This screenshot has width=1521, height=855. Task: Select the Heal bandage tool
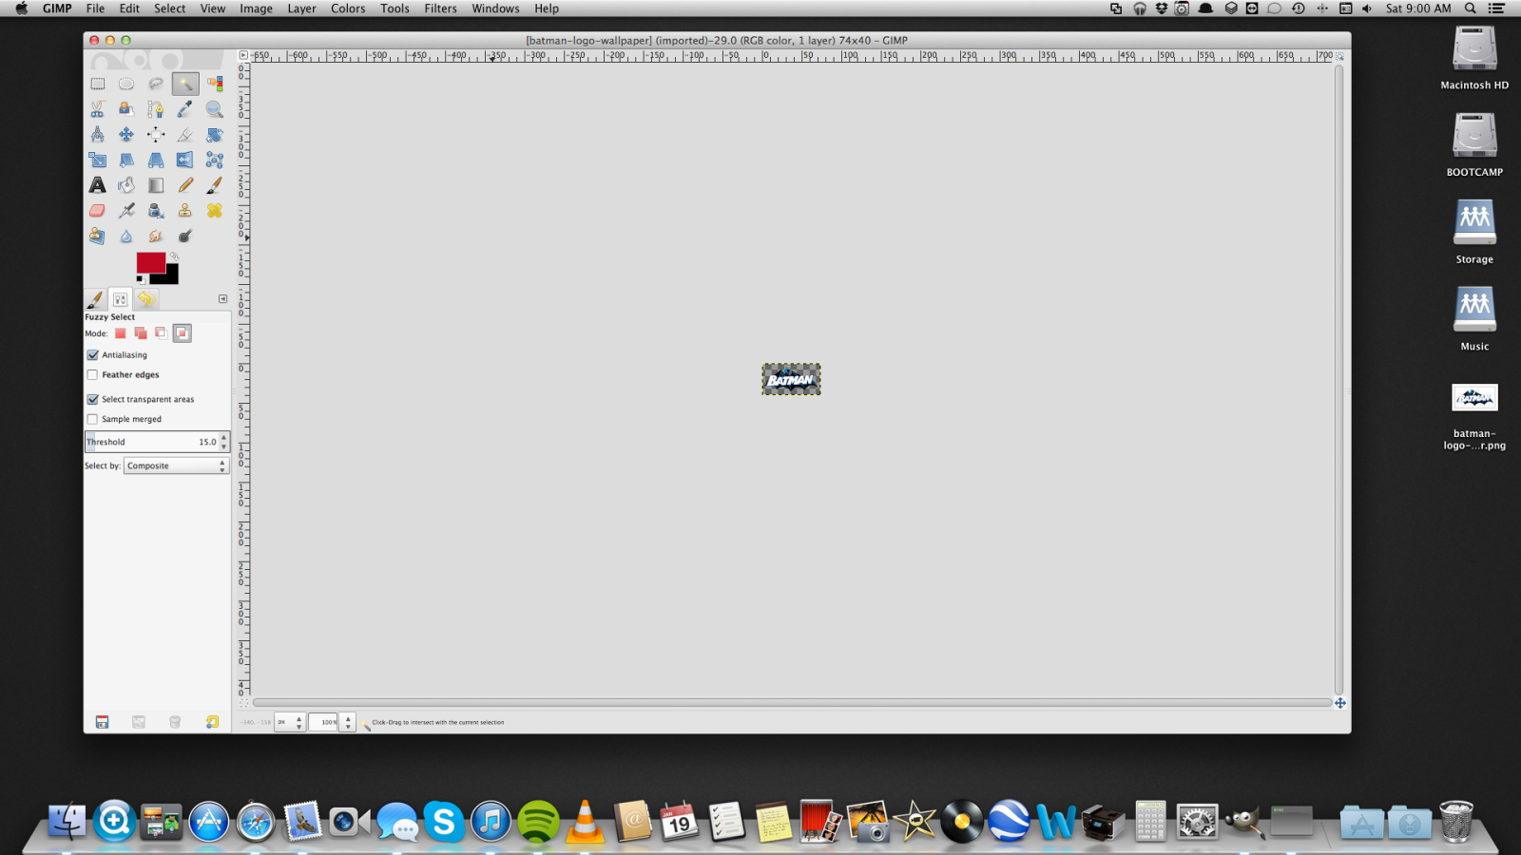coord(215,211)
